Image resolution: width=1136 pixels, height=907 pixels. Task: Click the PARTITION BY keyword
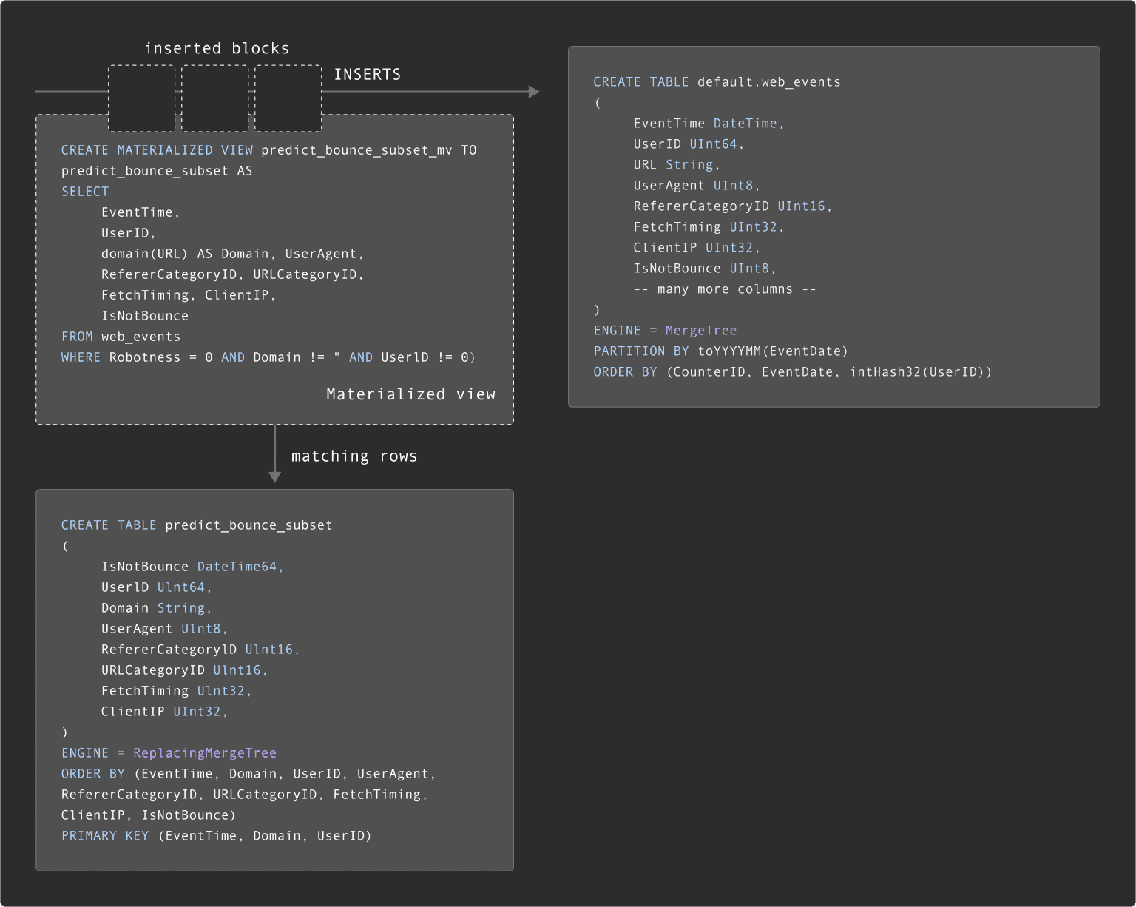[641, 351]
